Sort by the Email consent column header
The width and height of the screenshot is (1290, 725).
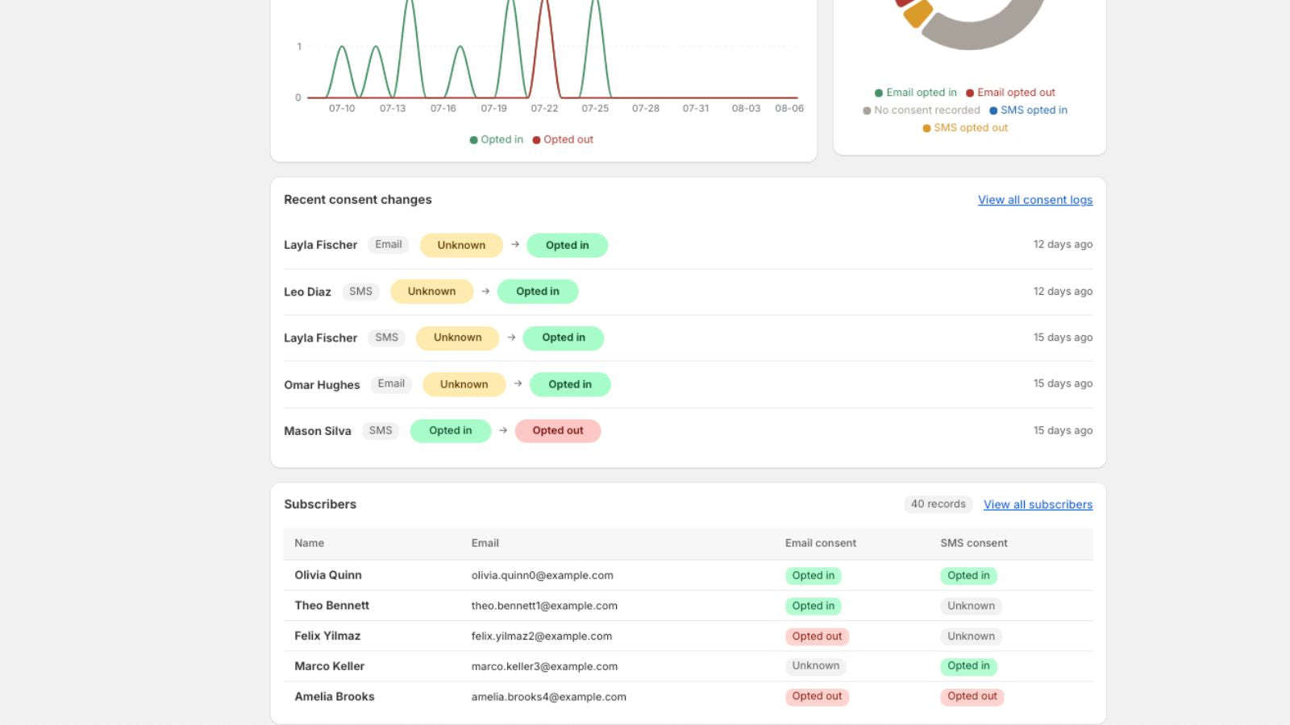click(x=821, y=543)
